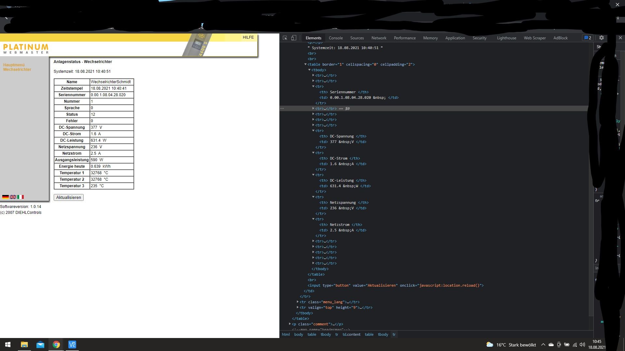Choose the Italian flag language icon
The width and height of the screenshot is (625, 351).
pyautogui.click(x=21, y=197)
